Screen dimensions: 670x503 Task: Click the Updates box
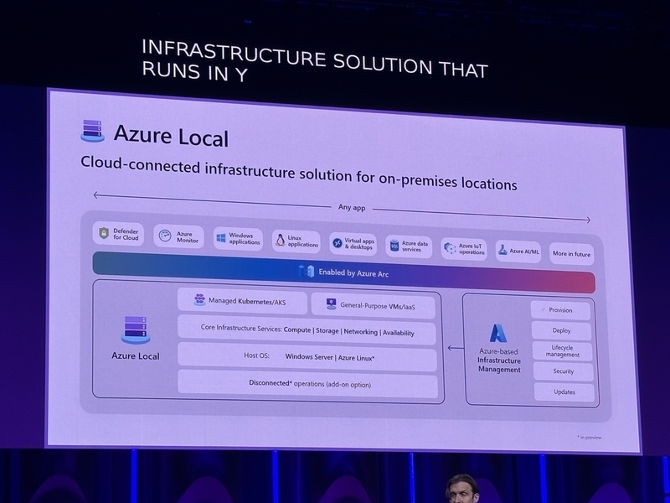[x=564, y=392]
